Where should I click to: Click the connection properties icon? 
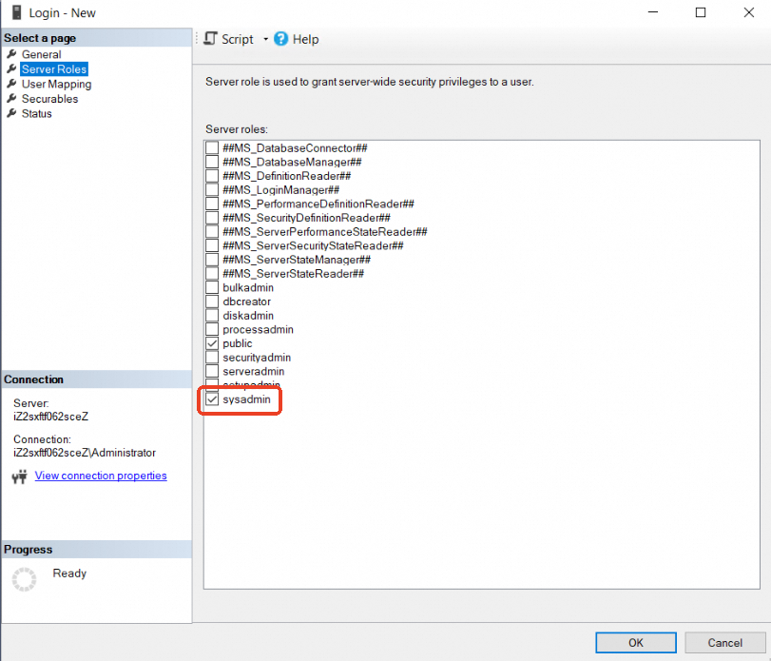pyautogui.click(x=19, y=476)
